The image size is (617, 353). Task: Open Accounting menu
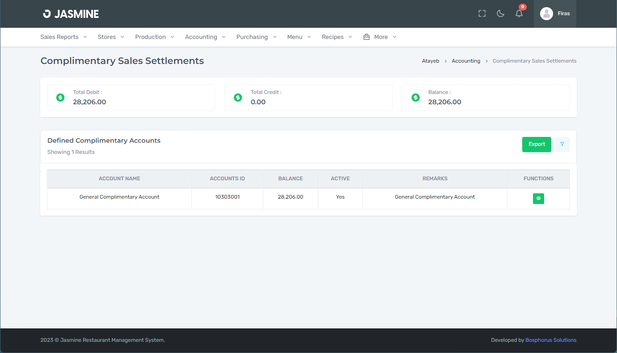[205, 37]
